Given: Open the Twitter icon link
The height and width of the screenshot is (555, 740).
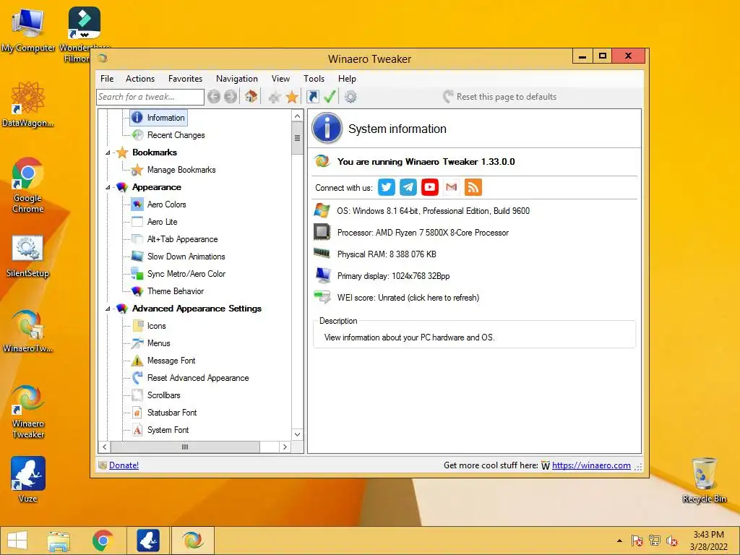Looking at the screenshot, I should click(x=387, y=187).
